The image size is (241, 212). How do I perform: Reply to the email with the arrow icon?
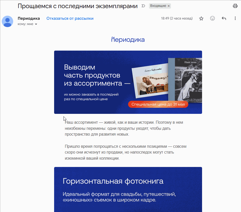[x=224, y=18]
